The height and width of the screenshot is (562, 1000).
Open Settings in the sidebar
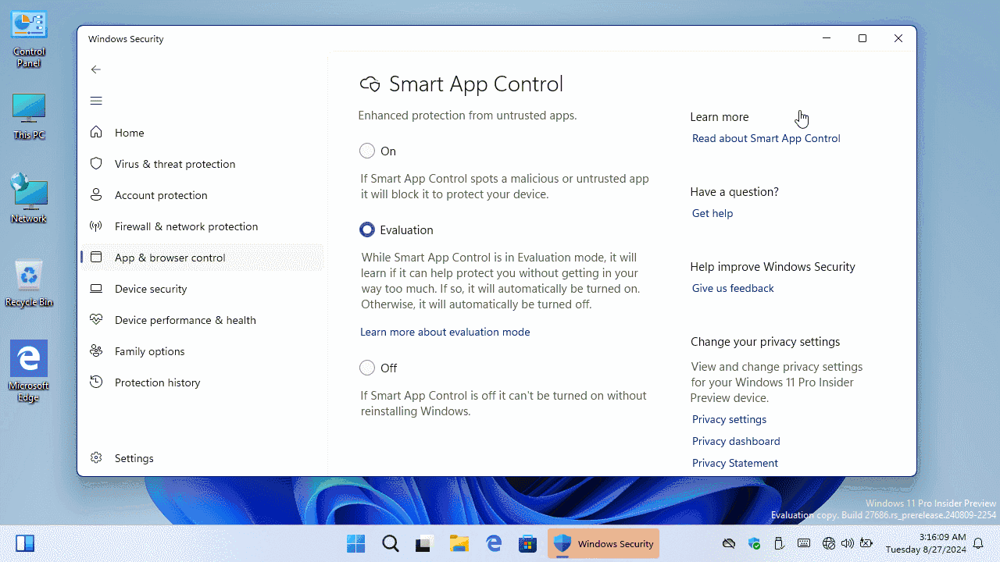(202, 458)
